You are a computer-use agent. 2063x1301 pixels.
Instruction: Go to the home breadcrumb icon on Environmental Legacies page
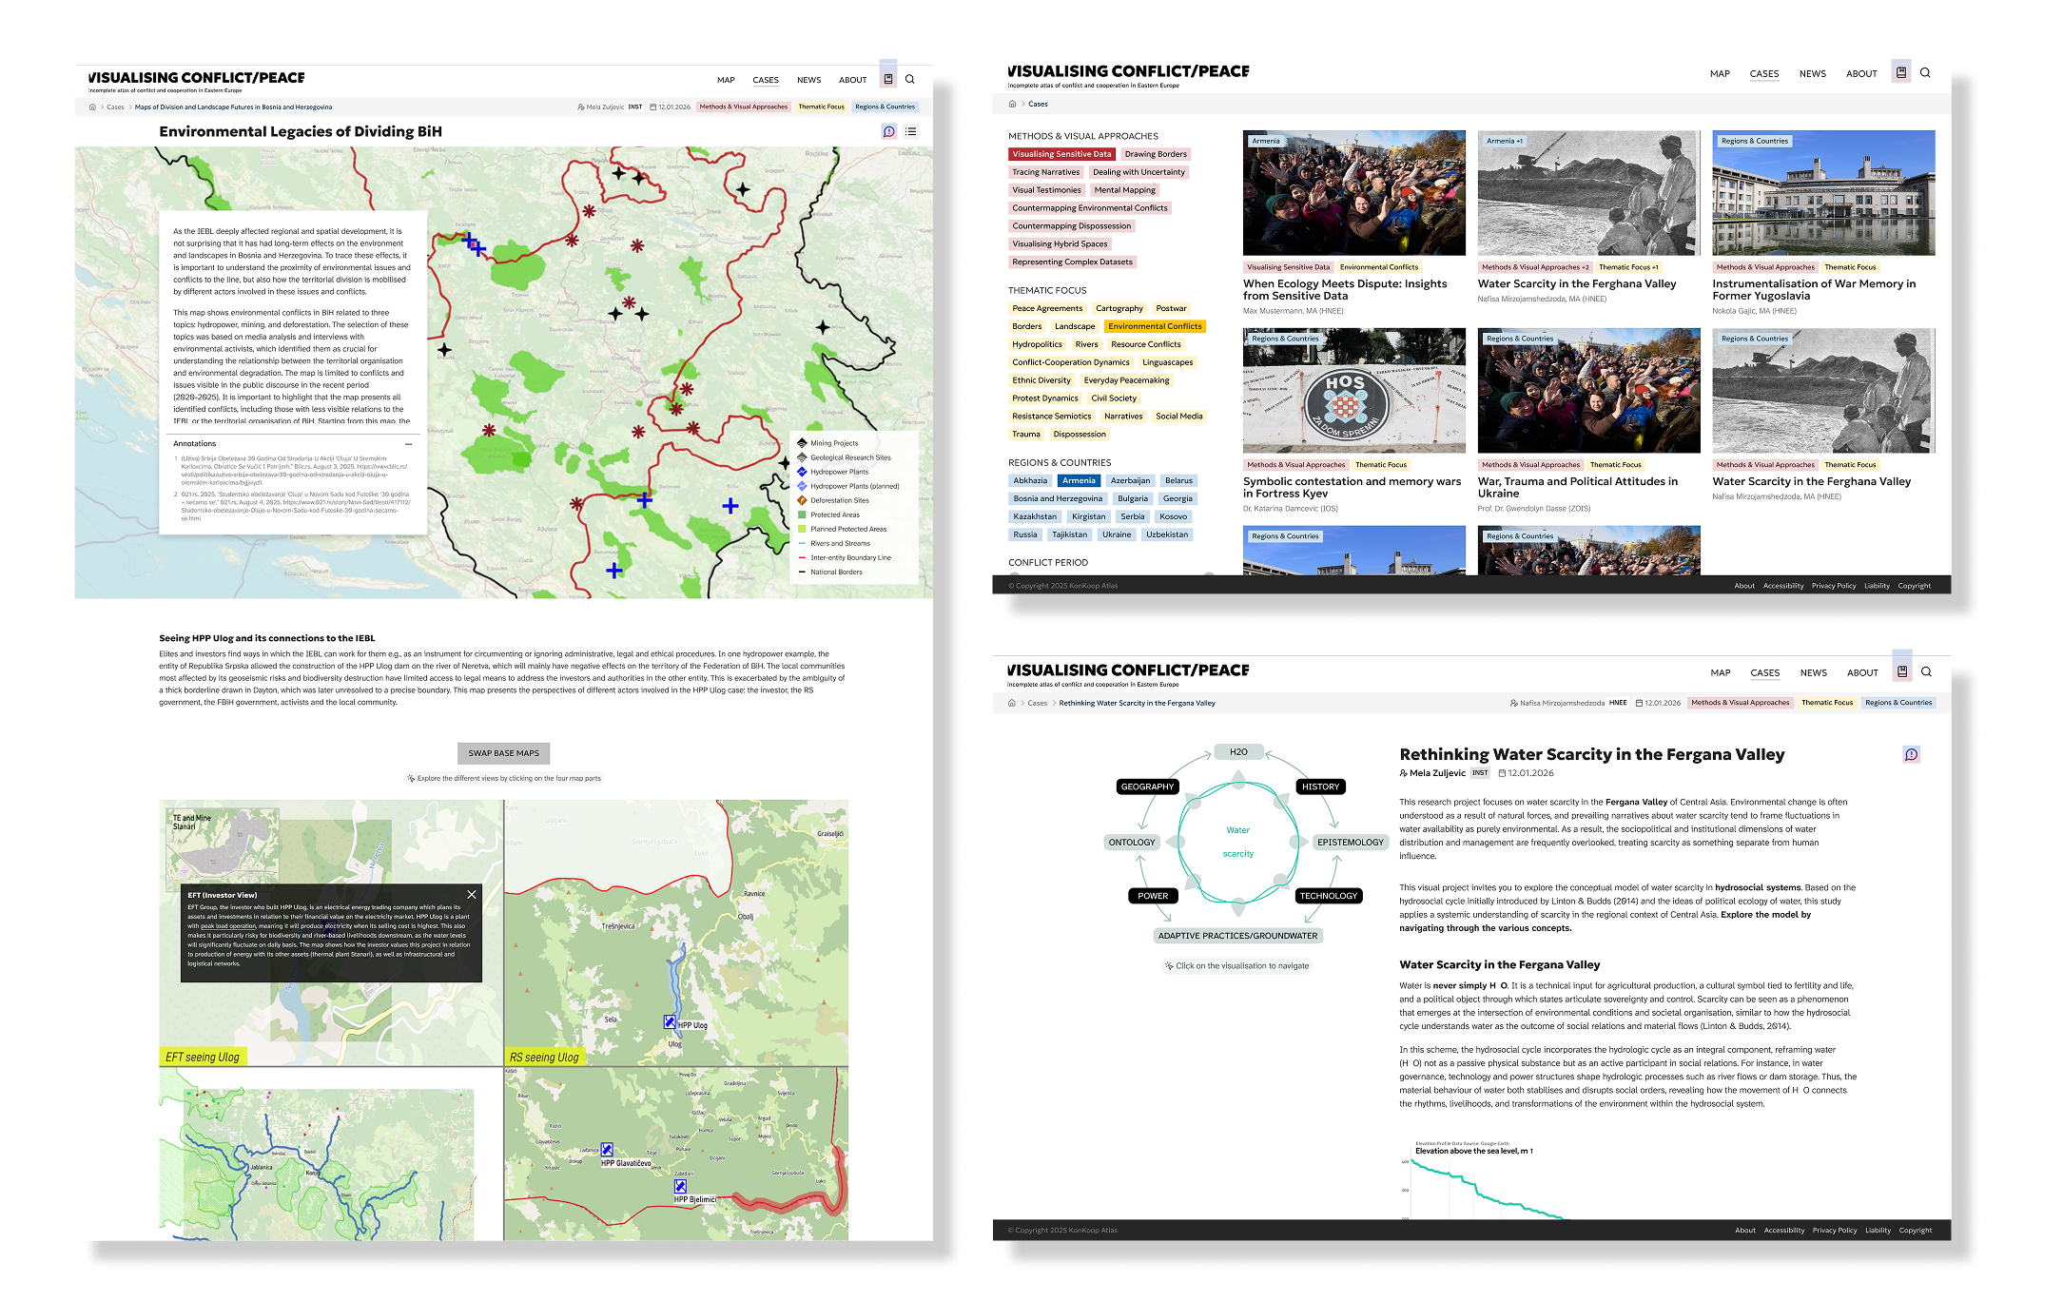(x=92, y=107)
